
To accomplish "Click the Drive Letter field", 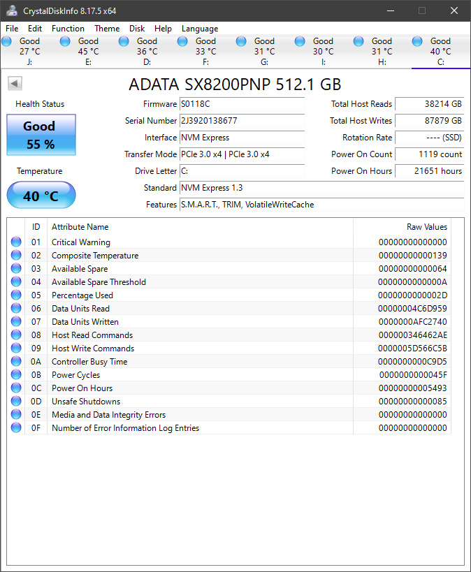I will (242, 171).
